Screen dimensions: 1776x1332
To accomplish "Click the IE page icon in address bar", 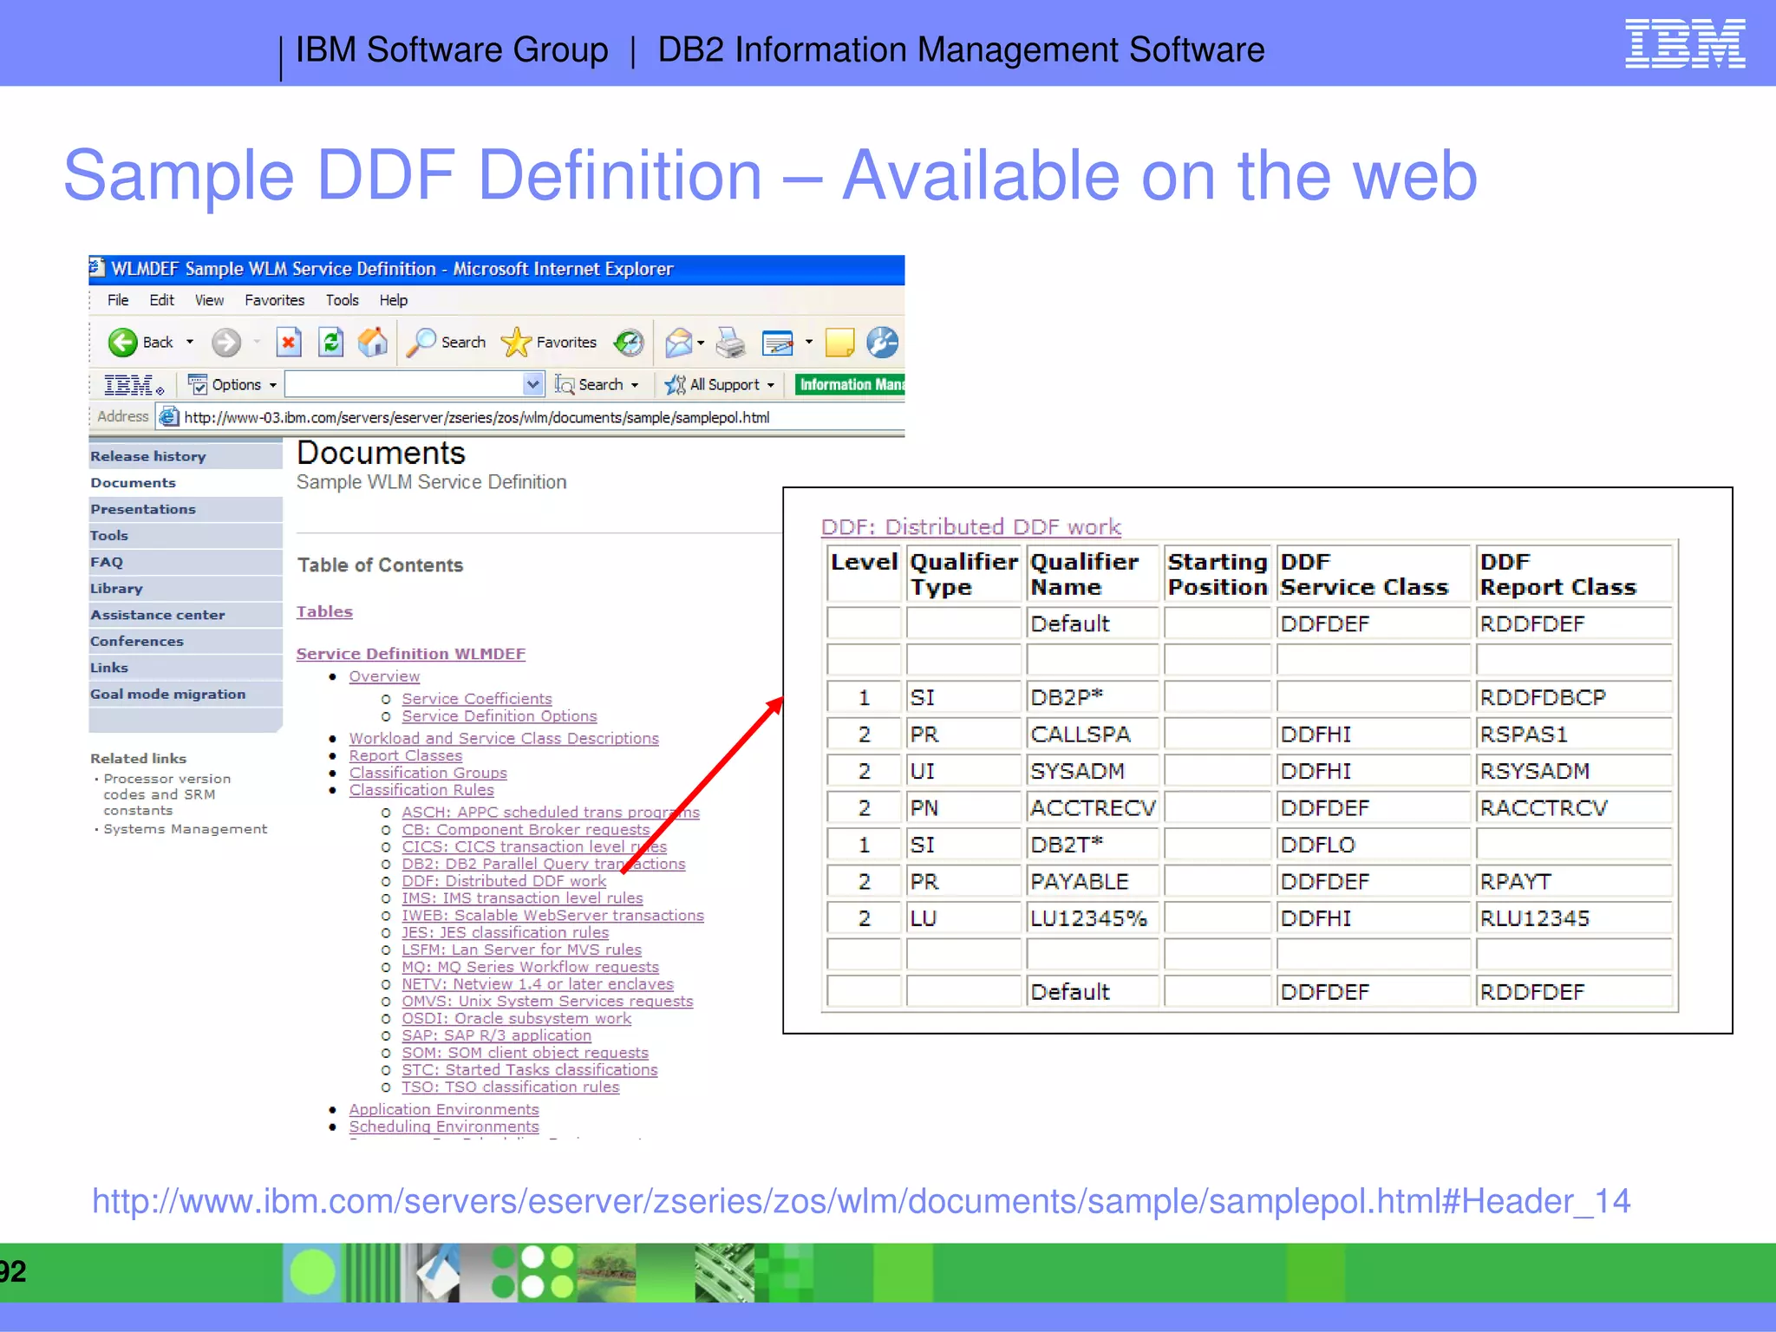I will [169, 417].
